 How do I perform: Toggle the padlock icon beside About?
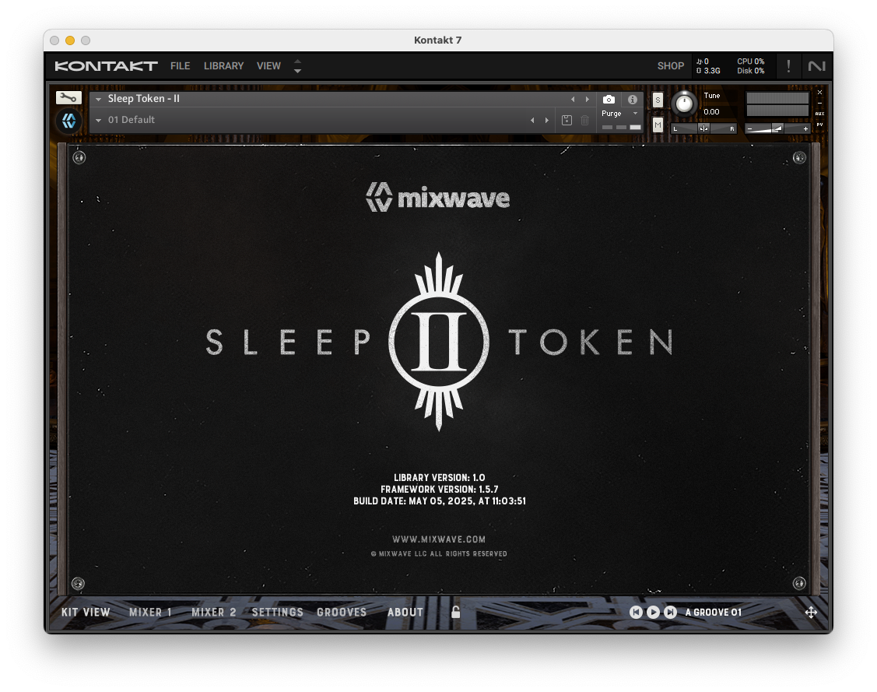(x=456, y=612)
